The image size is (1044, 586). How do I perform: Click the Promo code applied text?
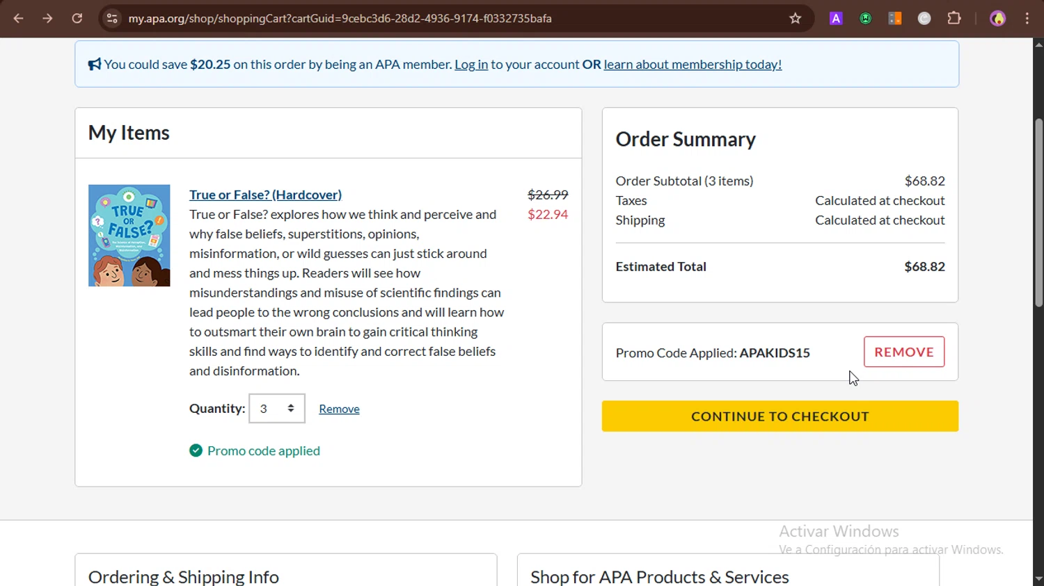(264, 450)
